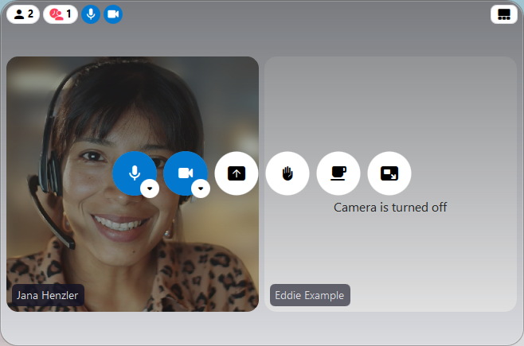Click the 'Camera is turned off' message

click(390, 208)
